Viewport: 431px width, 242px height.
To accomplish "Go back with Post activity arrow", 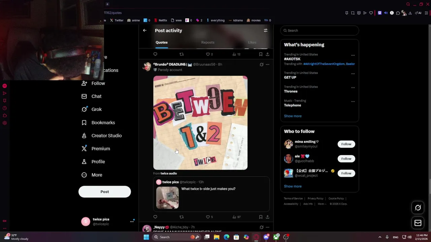I will 145,30.
